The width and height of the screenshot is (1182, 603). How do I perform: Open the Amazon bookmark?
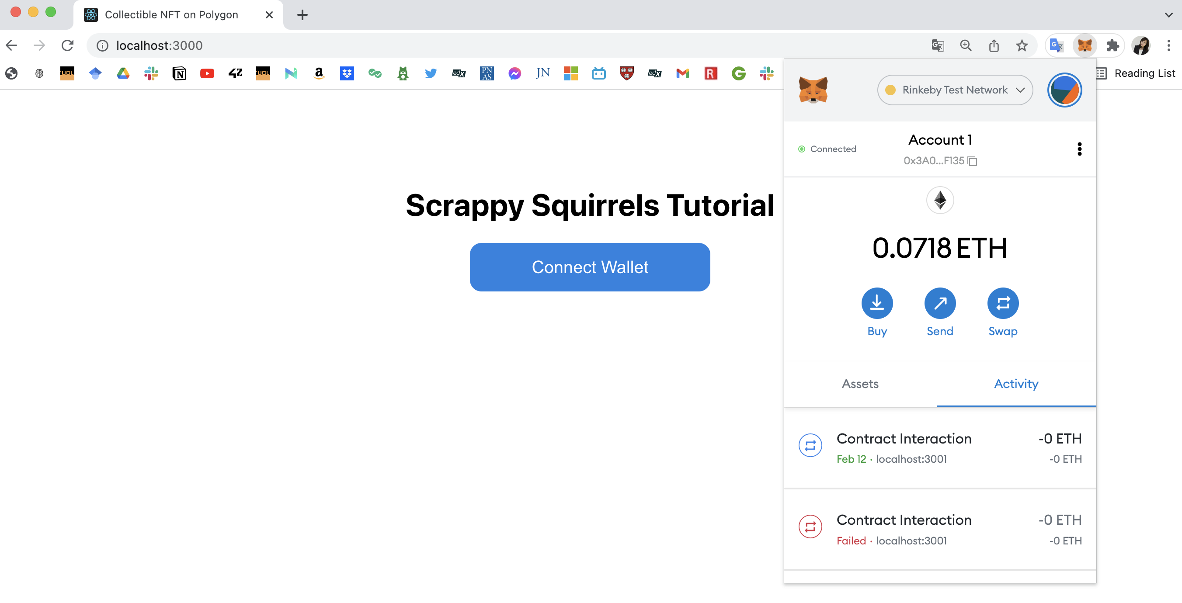click(319, 73)
